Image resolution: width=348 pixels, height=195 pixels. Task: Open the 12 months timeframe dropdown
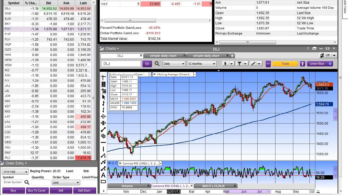[201, 64]
